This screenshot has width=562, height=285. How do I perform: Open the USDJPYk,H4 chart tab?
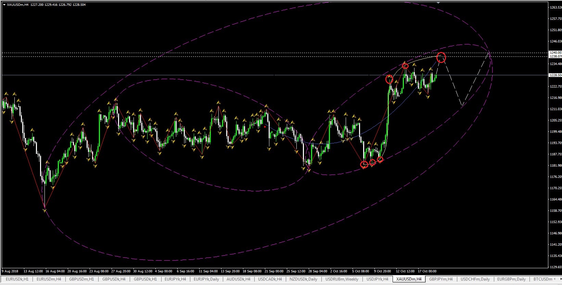(x=377, y=279)
